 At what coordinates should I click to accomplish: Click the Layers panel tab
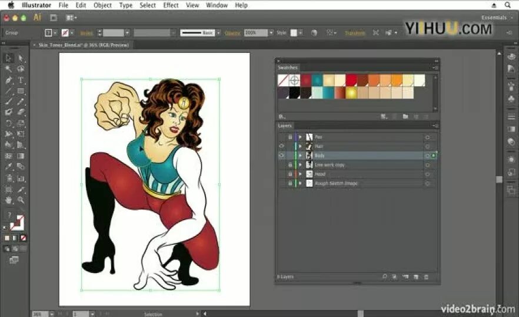pyautogui.click(x=285, y=126)
